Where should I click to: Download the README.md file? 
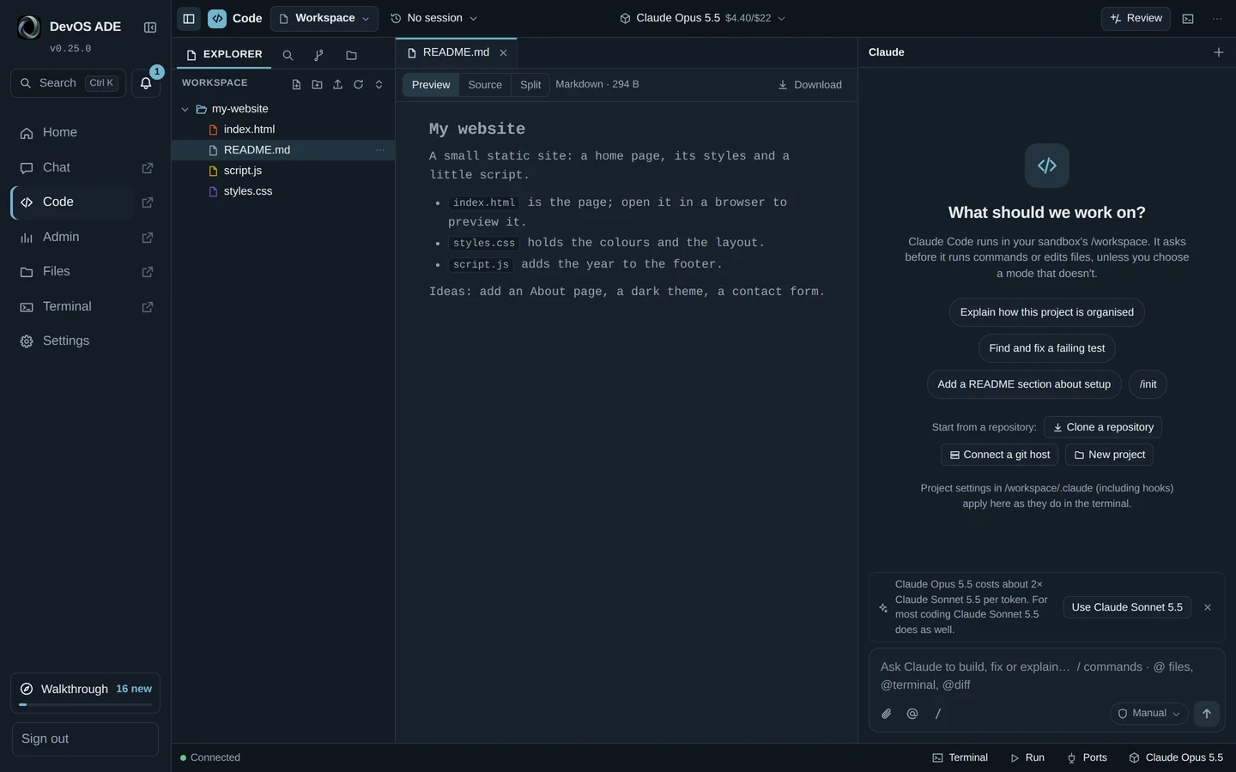809,85
